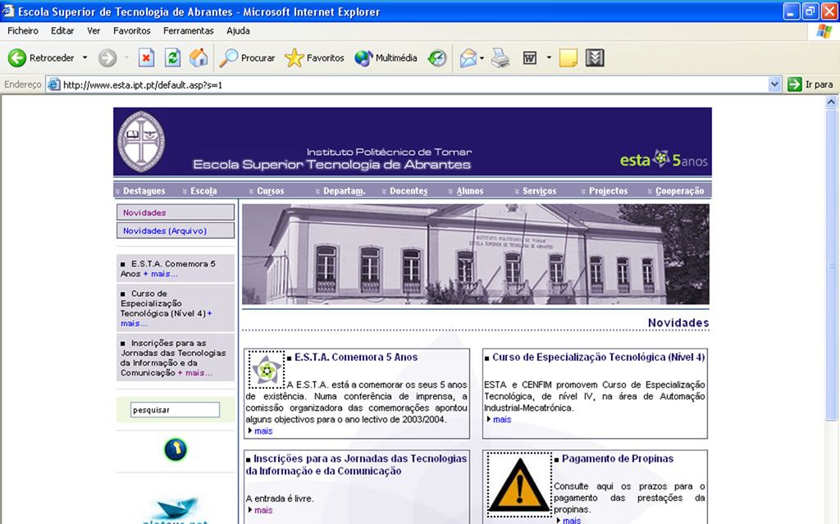Open the Procurar search pane

247,58
